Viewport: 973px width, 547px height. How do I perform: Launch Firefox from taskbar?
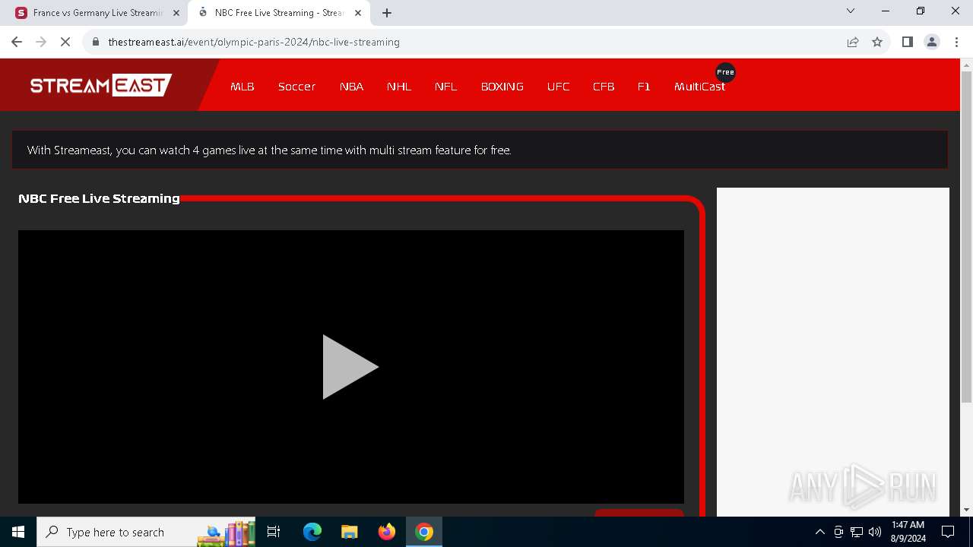pyautogui.click(x=387, y=532)
